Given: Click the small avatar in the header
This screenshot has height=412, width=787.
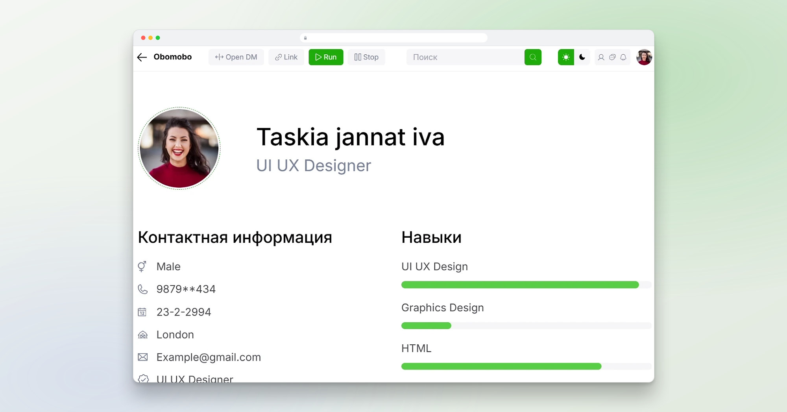Looking at the screenshot, I should pos(644,57).
